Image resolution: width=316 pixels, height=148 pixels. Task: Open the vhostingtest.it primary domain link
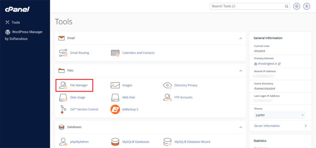pyautogui.click(x=267, y=64)
